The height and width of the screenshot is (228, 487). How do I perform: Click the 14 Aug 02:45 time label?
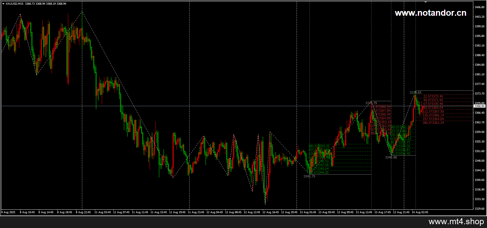pyautogui.click(x=420, y=212)
